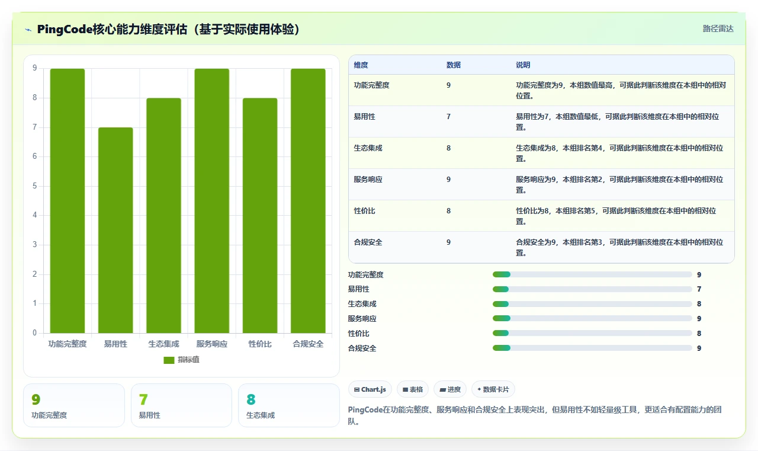Click the 性价比 progress bar
The image size is (758, 451).
tap(592, 333)
